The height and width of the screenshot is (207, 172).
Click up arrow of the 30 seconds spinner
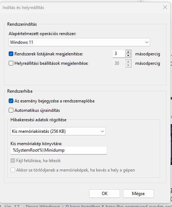click(x=128, y=62)
